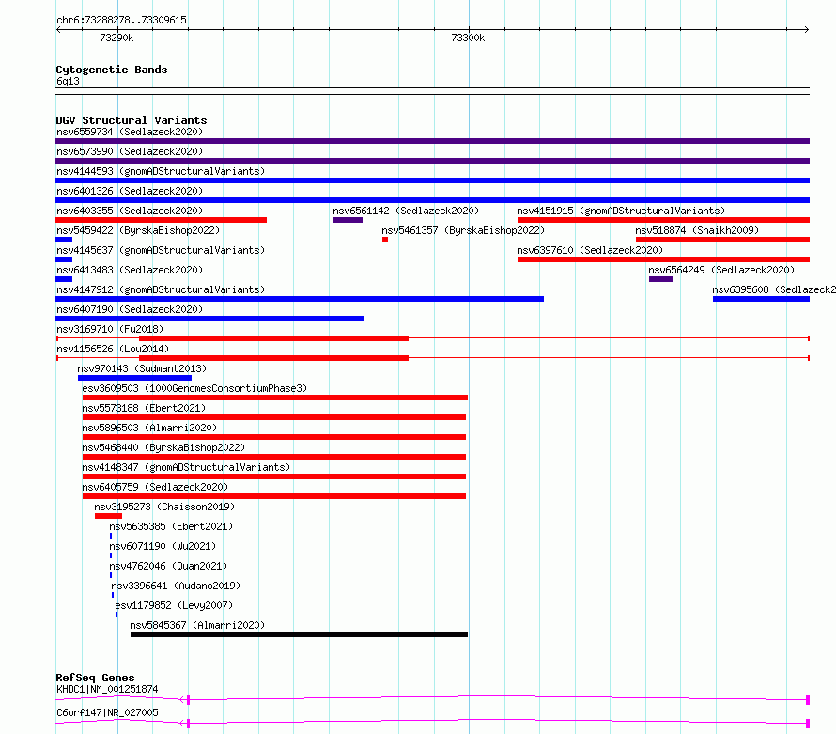Image resolution: width=836 pixels, height=734 pixels.
Task: Click variant nsv1156526 (Lou2014) label
Action: click(113, 349)
